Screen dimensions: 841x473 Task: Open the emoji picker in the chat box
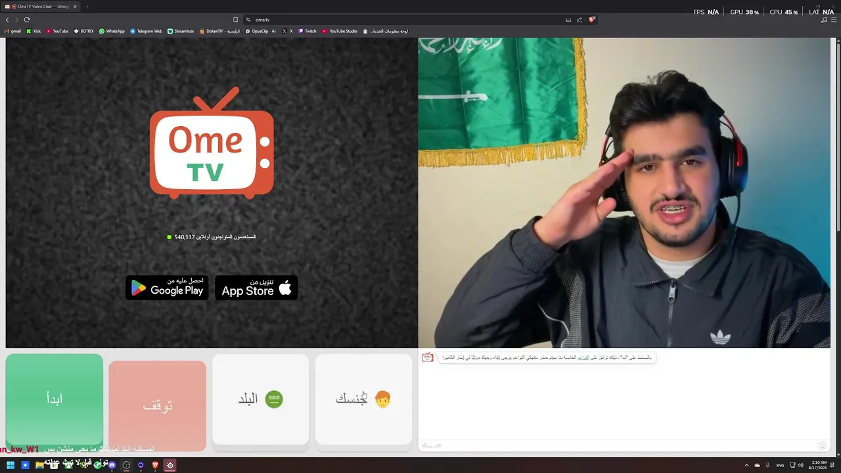click(822, 445)
